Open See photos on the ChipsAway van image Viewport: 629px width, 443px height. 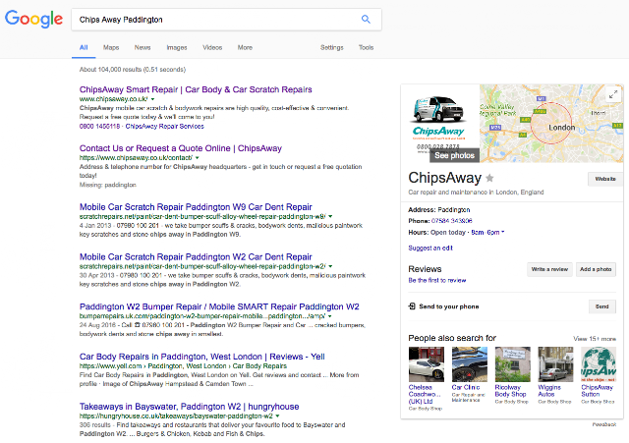[x=454, y=155]
